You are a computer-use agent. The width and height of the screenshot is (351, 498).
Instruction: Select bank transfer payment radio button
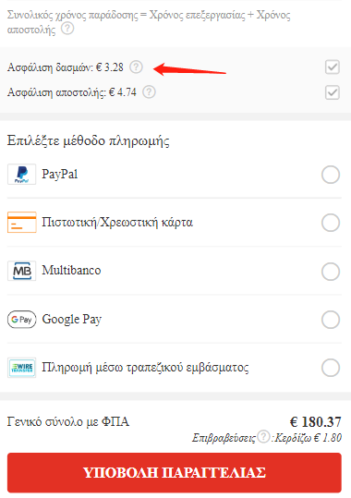331,368
